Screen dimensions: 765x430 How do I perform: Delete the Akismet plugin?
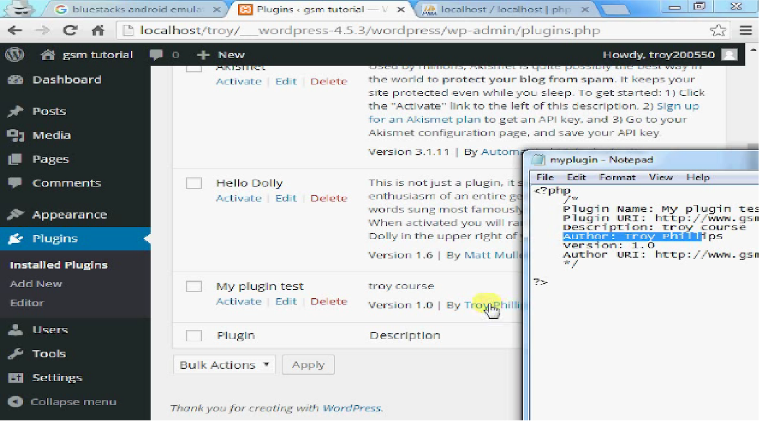click(329, 81)
